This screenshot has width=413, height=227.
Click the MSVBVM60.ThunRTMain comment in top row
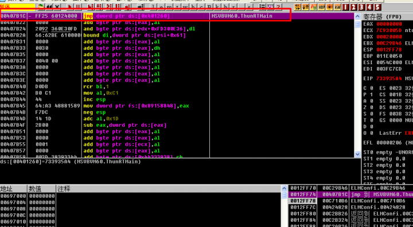click(242, 16)
